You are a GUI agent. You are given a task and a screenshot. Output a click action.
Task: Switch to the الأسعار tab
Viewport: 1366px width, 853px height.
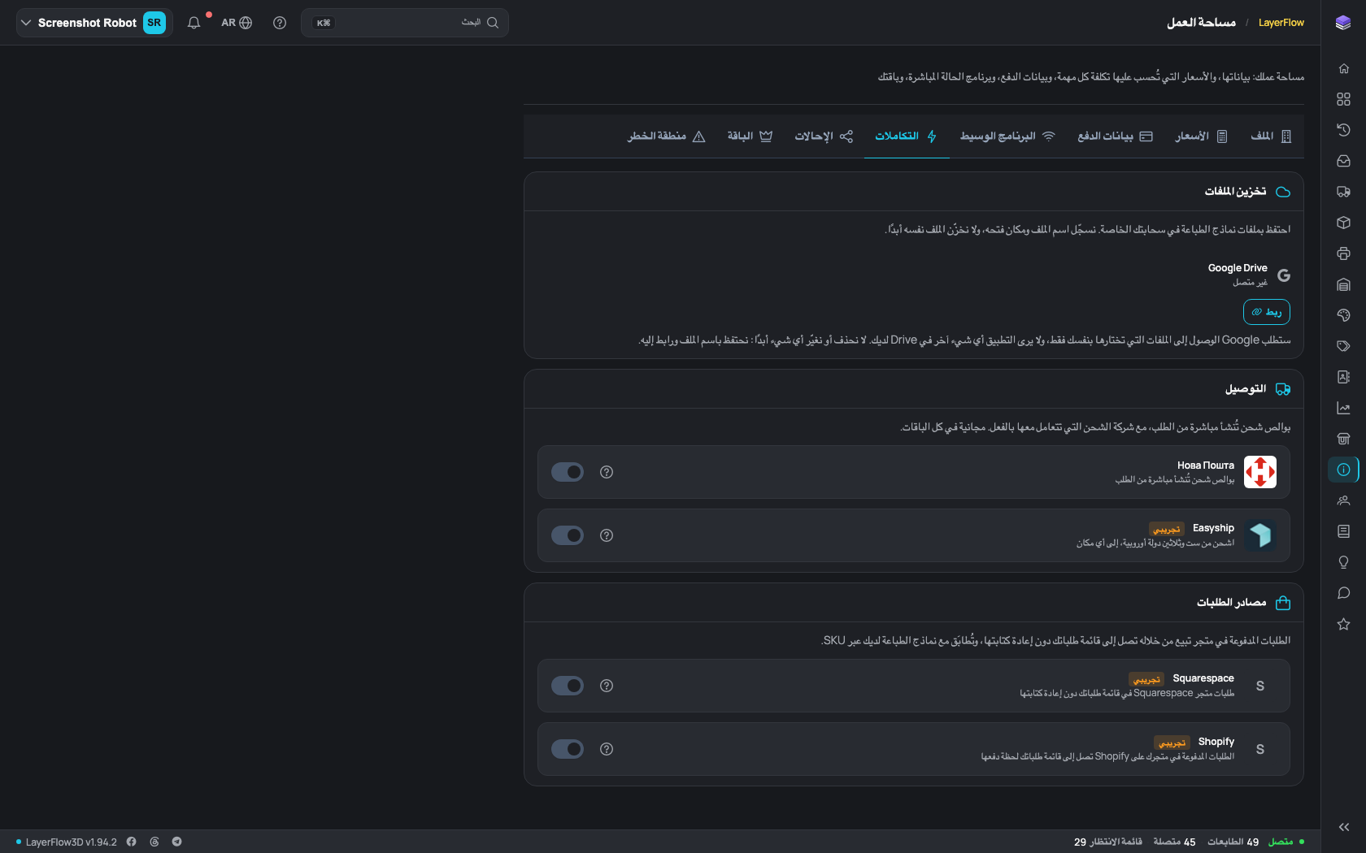tap(1201, 136)
